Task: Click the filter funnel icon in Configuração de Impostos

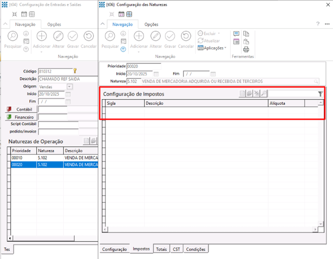Action: (320, 94)
